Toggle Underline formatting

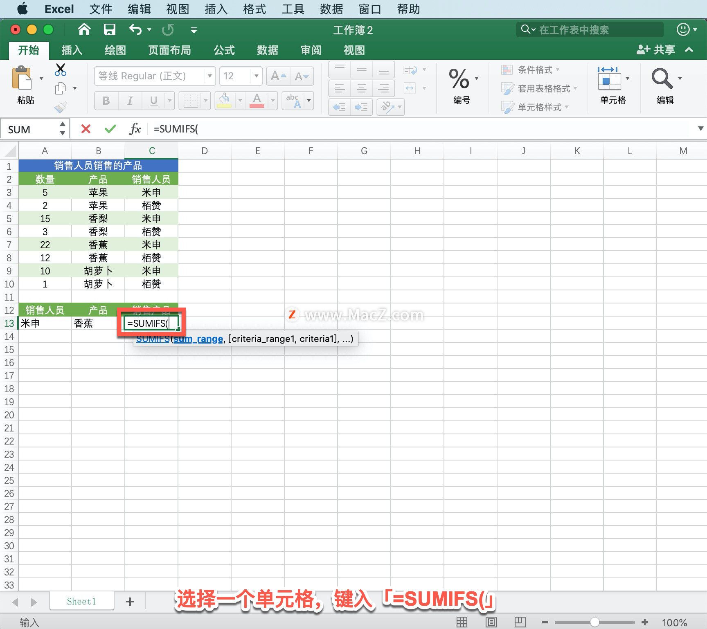(154, 101)
